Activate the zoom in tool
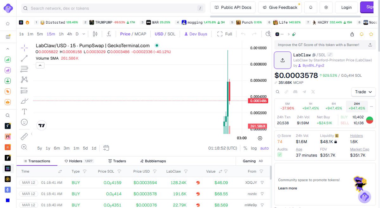Image resolution: width=380 pixels, height=208 pixels. pyautogui.click(x=24, y=147)
